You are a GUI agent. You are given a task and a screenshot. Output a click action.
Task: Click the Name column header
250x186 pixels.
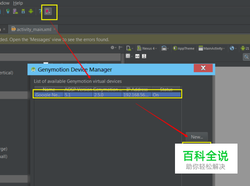pos(48,89)
